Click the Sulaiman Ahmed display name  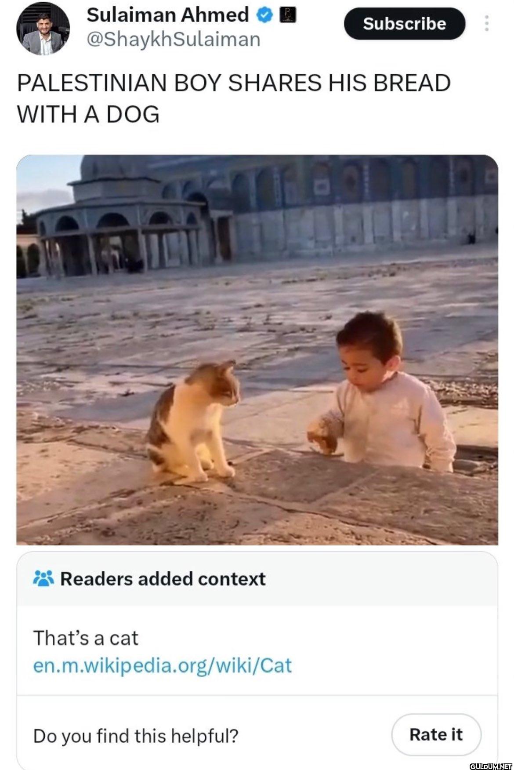pyautogui.click(x=167, y=15)
